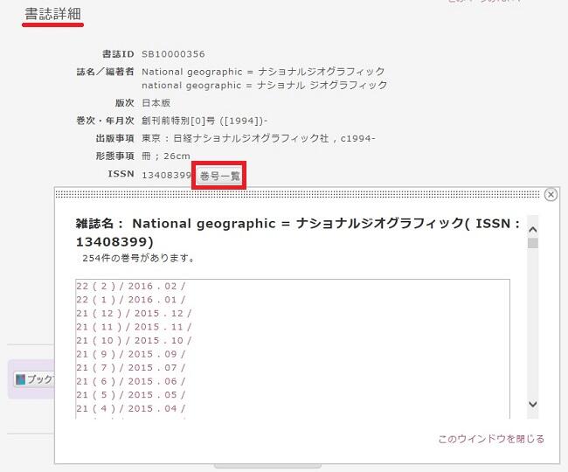568x472 pixels.
Task: Open volume 21 (7) / 2015.07
Action: pos(130,368)
